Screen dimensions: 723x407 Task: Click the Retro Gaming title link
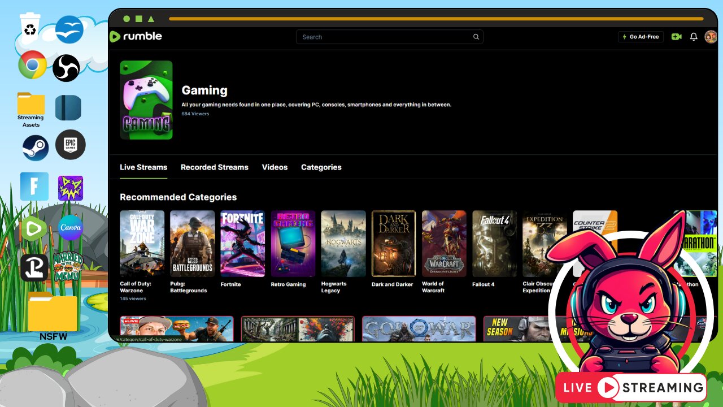[288, 284]
